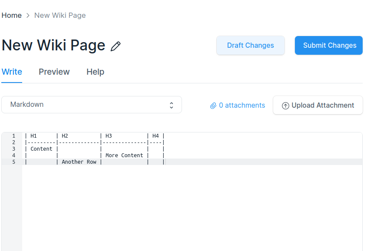Click the Draft Changes button
Viewport: 367px width, 251px height.
pos(251,46)
